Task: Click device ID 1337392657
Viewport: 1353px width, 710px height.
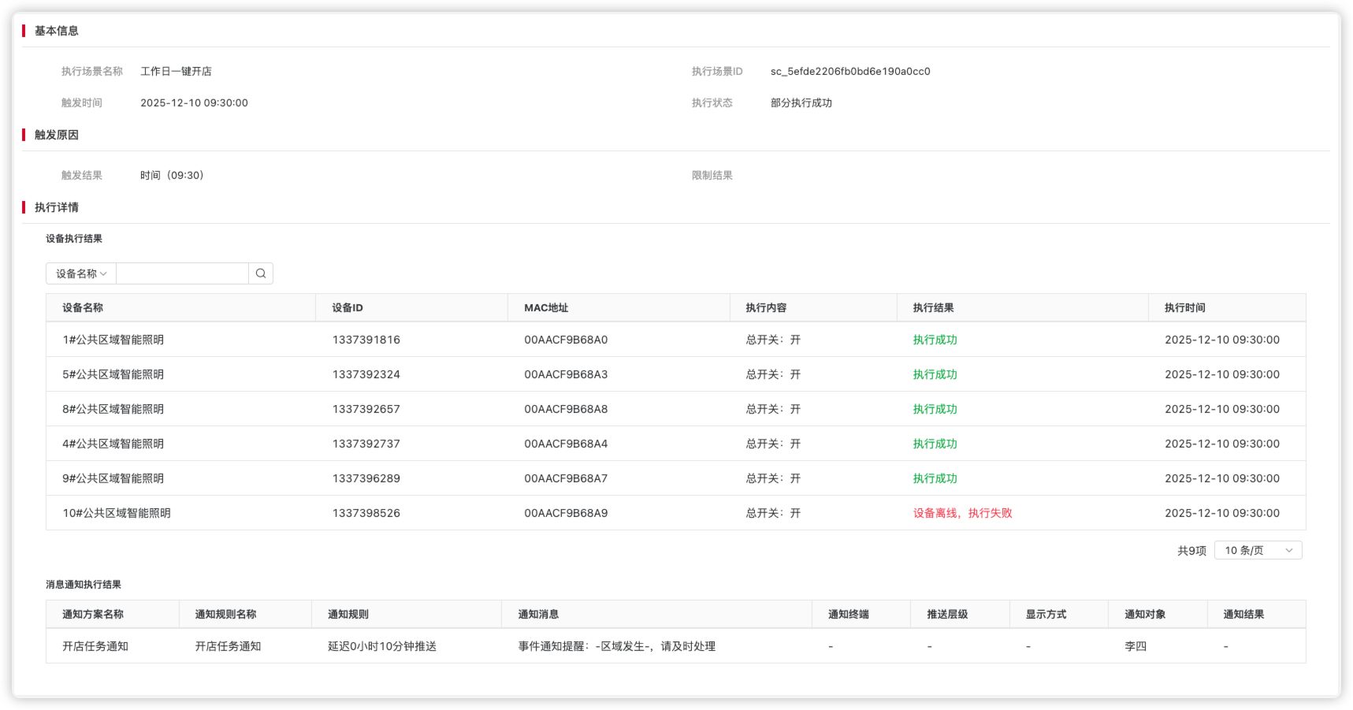Action: pyautogui.click(x=366, y=409)
